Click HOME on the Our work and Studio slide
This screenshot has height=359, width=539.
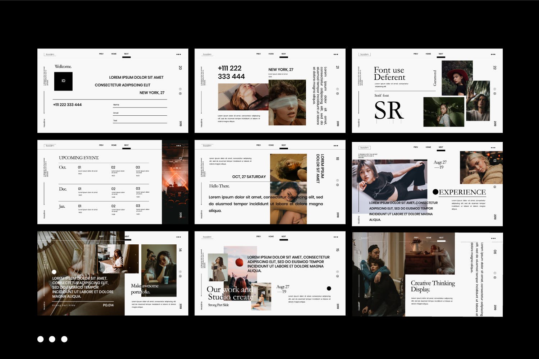(271, 236)
